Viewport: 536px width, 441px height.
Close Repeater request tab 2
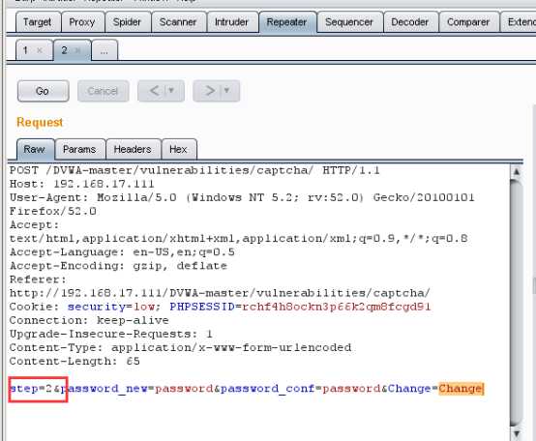coord(78,50)
